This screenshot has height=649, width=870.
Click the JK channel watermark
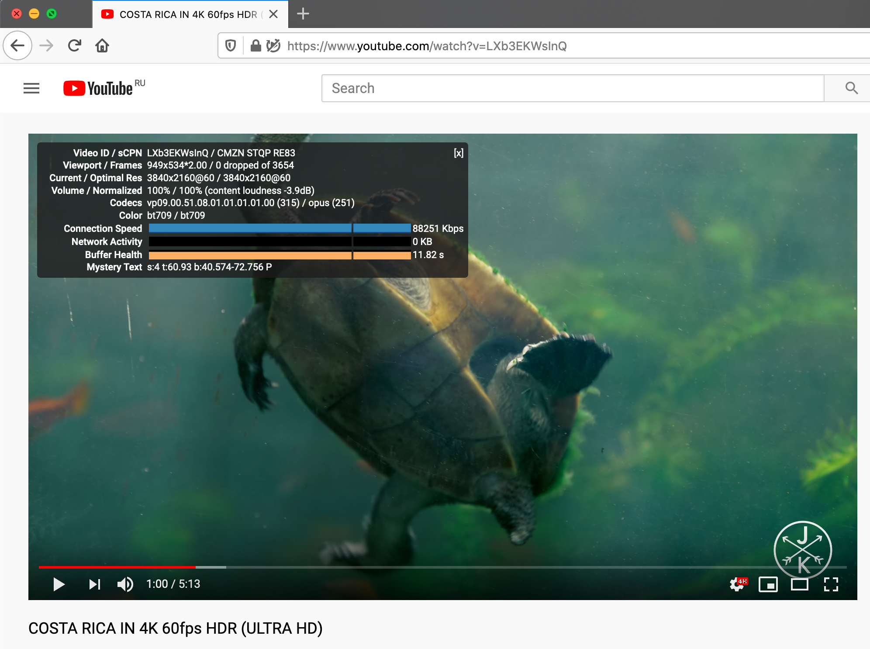[x=803, y=550]
